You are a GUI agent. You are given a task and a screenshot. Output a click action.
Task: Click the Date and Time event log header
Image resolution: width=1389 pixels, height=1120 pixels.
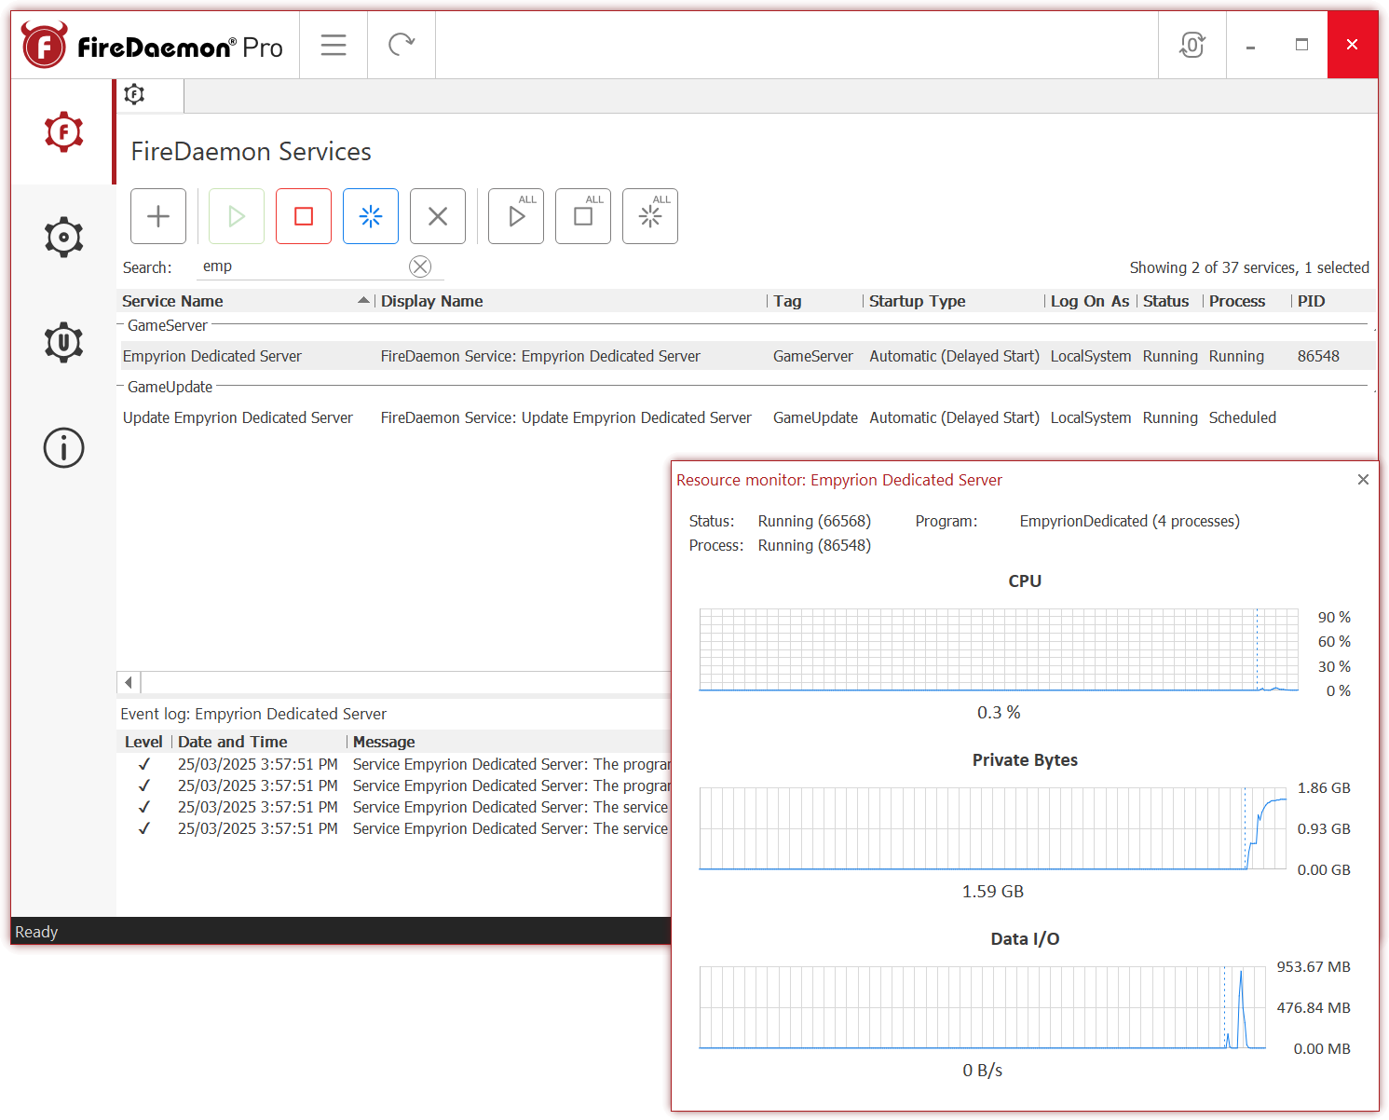[x=259, y=742]
